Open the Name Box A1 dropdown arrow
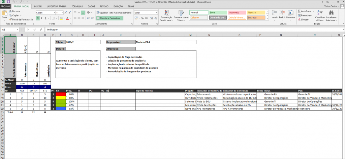Screen dimensions: 345x159 [18, 30]
